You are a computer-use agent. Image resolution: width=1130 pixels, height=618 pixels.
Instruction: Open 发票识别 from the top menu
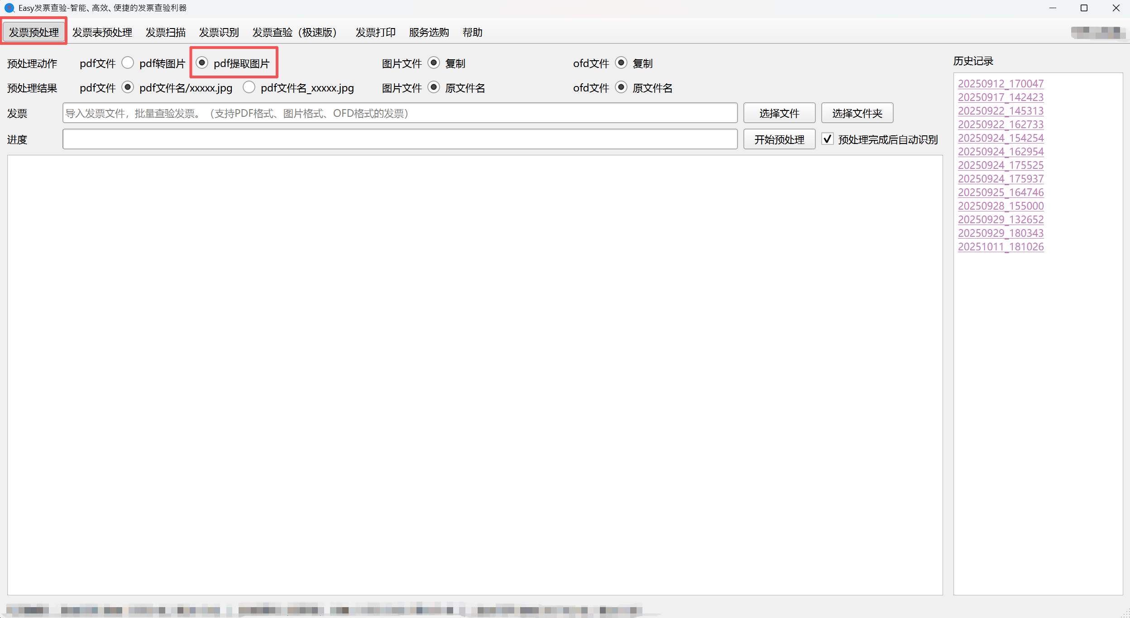[219, 32]
